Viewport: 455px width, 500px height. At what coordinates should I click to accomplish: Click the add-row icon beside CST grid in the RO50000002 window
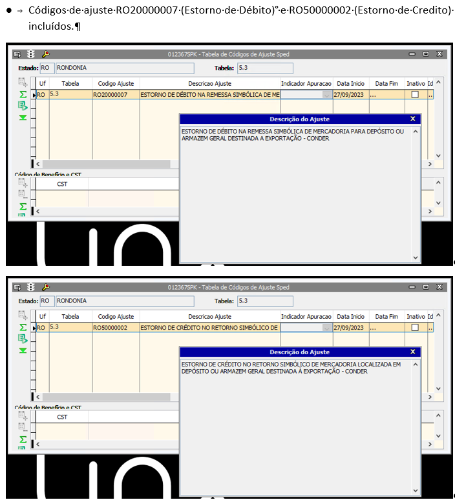(23, 416)
